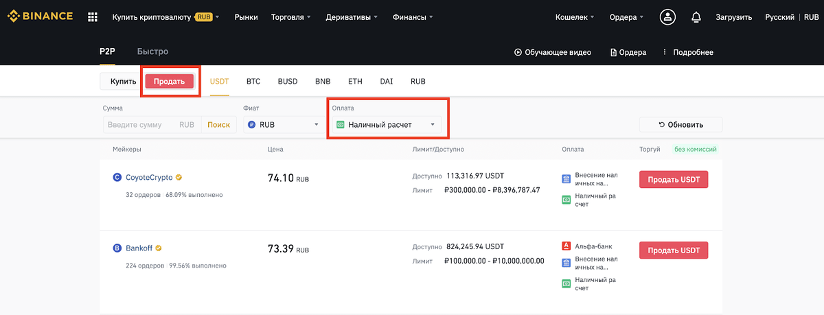Click Bankoff verified badge icon

159,248
